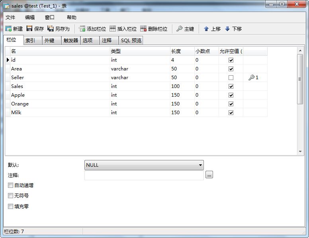The image size is (309, 238).
Task: Toggle allow-null checkbox for Milk row
Action: (231, 113)
